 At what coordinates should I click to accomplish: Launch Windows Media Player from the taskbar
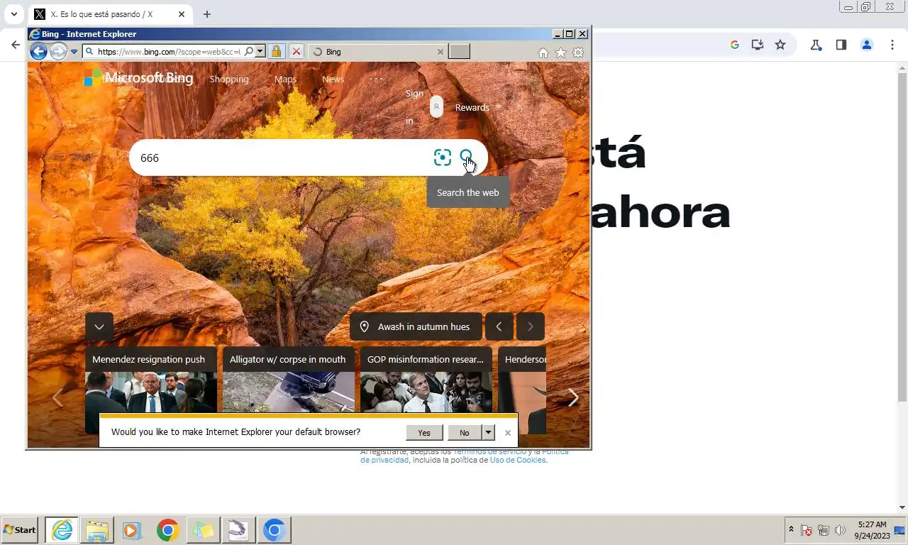[x=132, y=530]
